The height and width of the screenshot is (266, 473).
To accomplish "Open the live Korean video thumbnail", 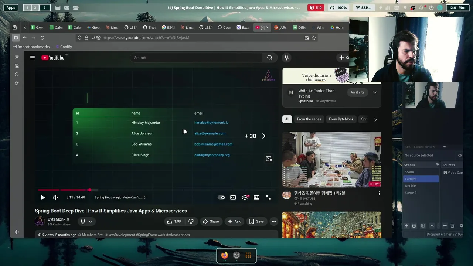I will (332, 160).
